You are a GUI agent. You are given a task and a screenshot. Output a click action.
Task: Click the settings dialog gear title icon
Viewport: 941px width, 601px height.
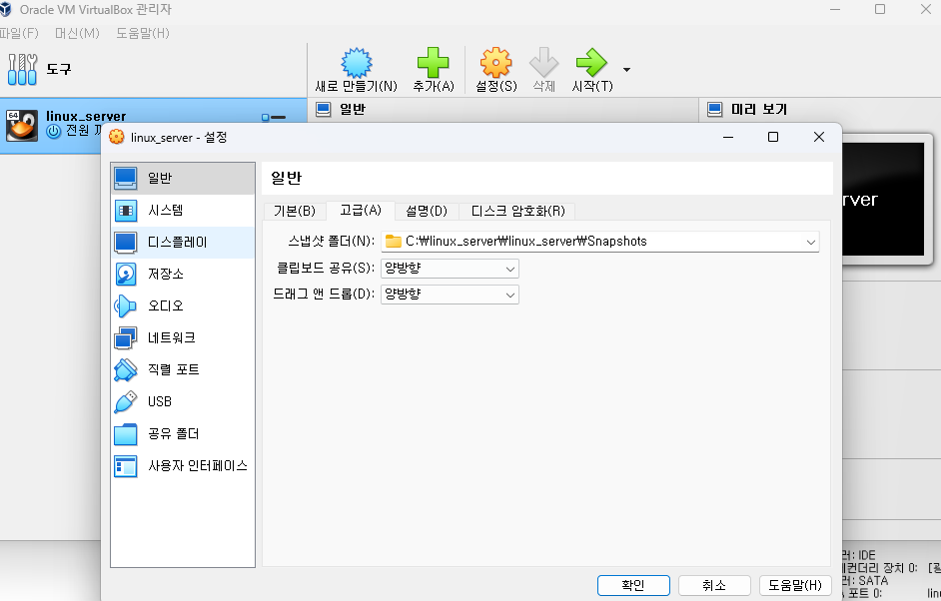pyautogui.click(x=117, y=138)
